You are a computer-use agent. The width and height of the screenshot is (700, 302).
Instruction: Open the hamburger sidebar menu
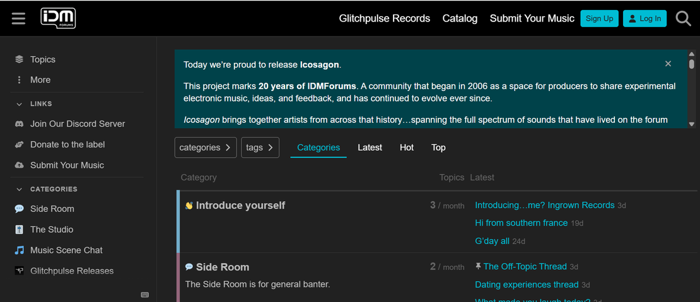point(18,18)
